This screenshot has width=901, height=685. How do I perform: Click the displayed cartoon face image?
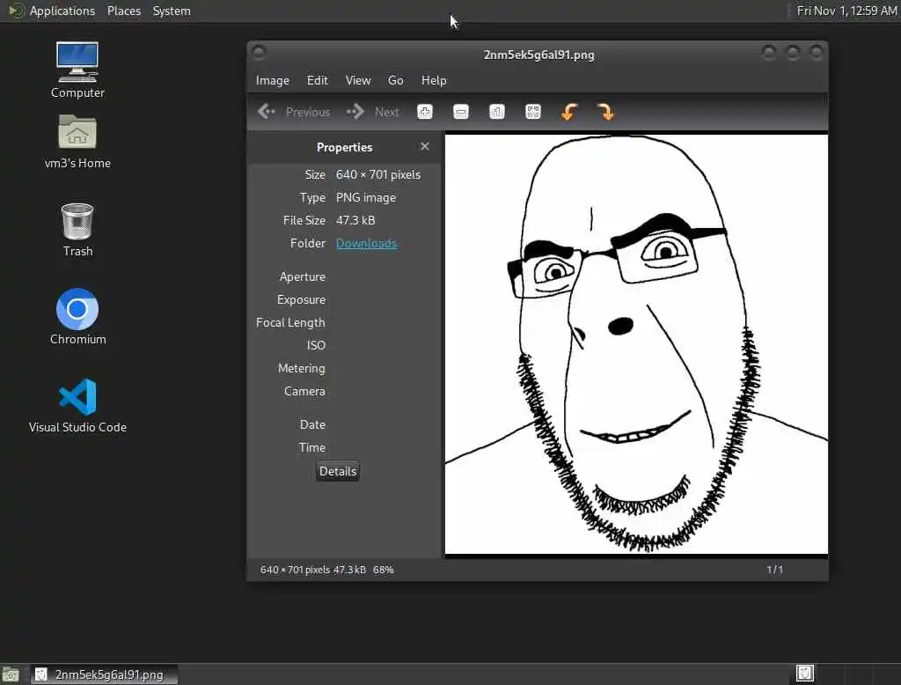pos(636,344)
